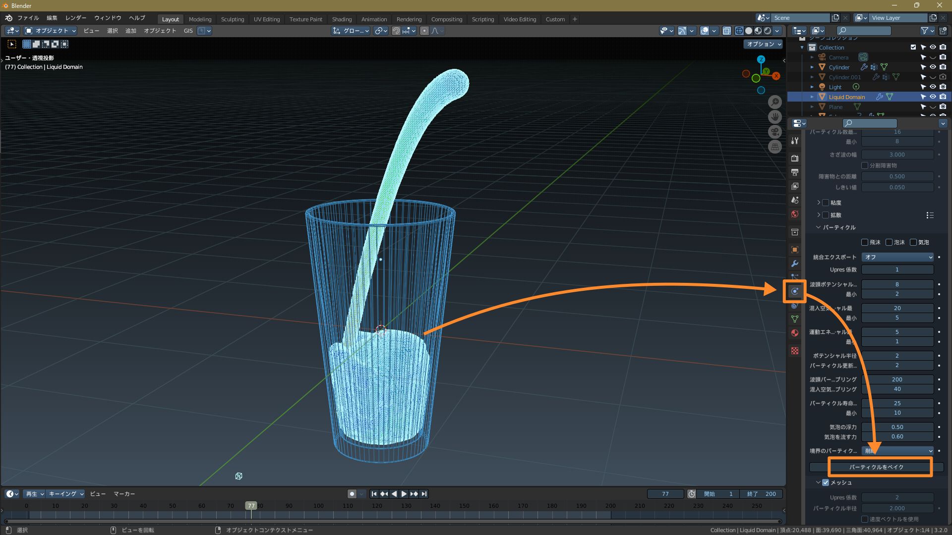Open the Material properties tab icon
This screenshot has width=952, height=535.
click(795, 333)
